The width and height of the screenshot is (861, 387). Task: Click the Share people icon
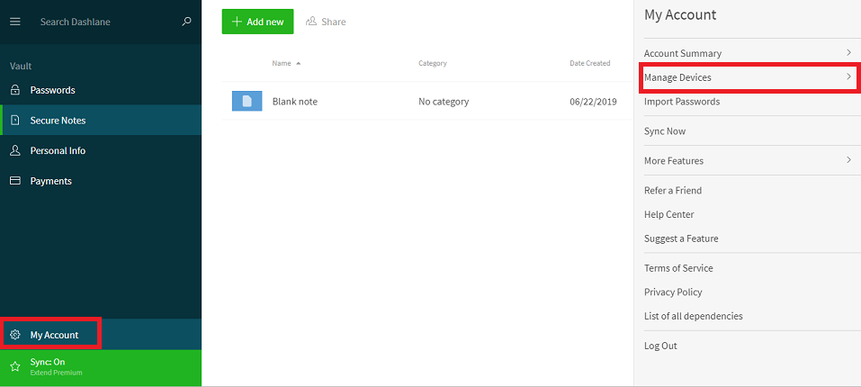311,22
